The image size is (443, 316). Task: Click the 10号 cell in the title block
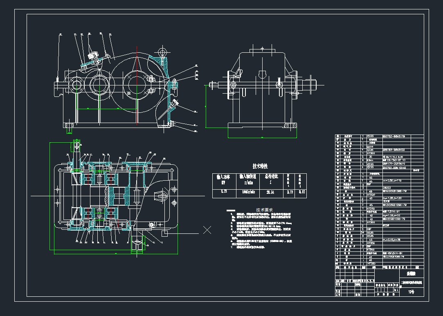pyautogui.click(x=411, y=292)
